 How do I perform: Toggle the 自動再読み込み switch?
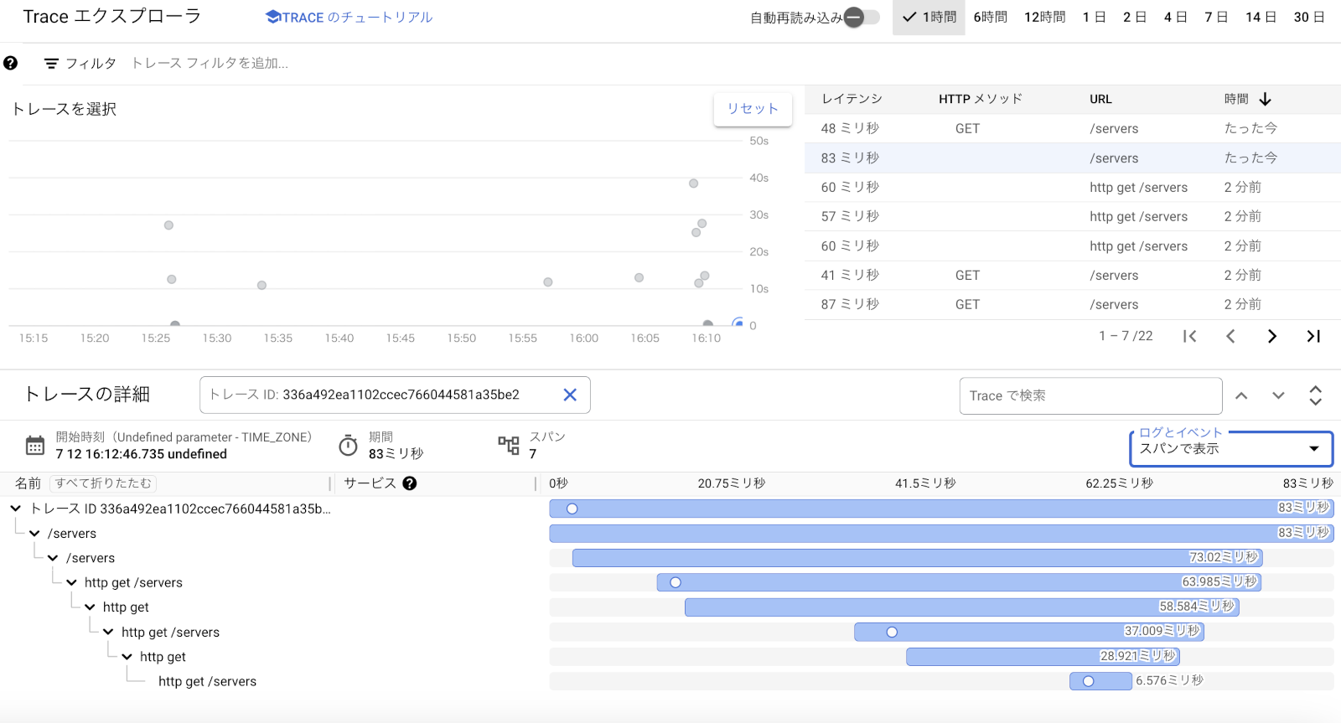[862, 17]
